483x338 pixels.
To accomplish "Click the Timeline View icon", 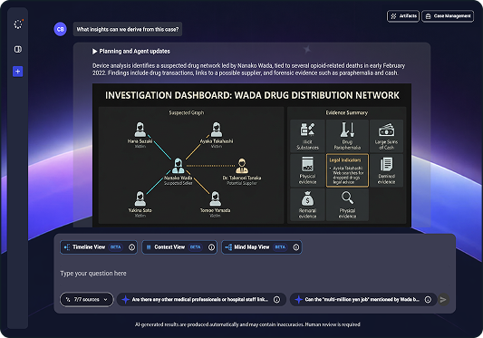I will [x=67, y=247].
